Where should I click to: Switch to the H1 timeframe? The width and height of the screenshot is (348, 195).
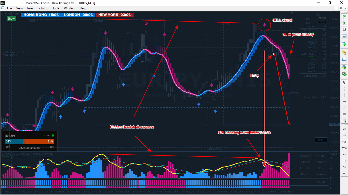point(344,154)
